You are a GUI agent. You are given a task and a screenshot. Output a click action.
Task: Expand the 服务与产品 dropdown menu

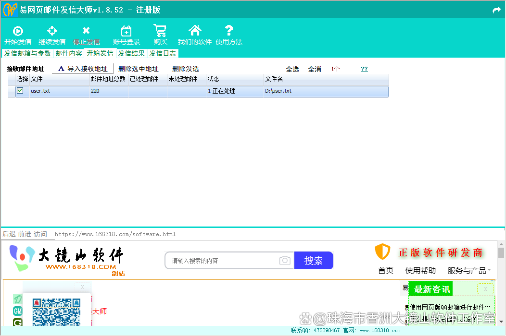(x=469, y=270)
